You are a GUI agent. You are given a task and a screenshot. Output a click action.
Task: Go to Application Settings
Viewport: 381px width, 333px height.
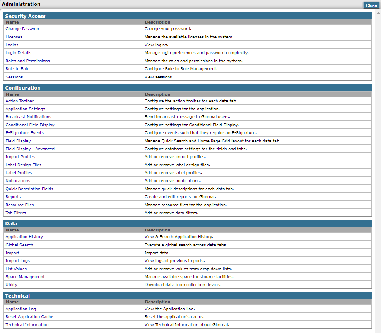(x=25, y=109)
